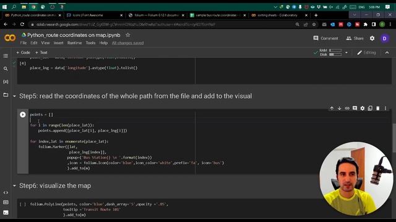Open Windows taskbar search
Image resolution: width=396 pixels, height=222 pixels.
click(14, 7)
